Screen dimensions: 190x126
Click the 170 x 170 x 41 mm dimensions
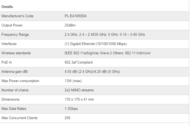(79, 100)
